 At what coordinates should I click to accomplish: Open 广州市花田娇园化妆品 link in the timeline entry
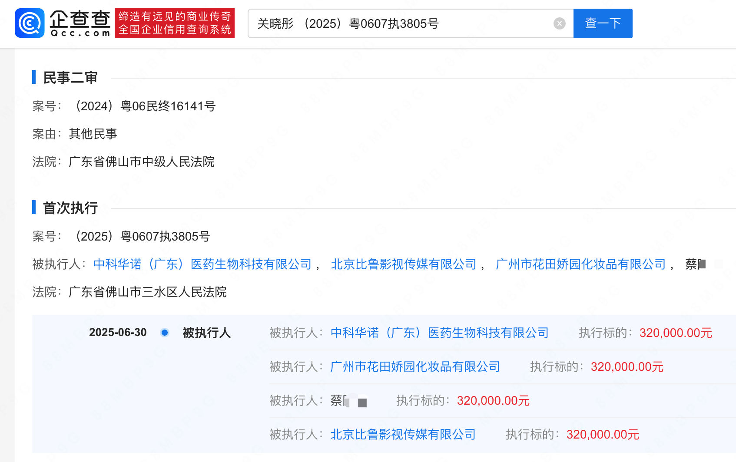(415, 366)
